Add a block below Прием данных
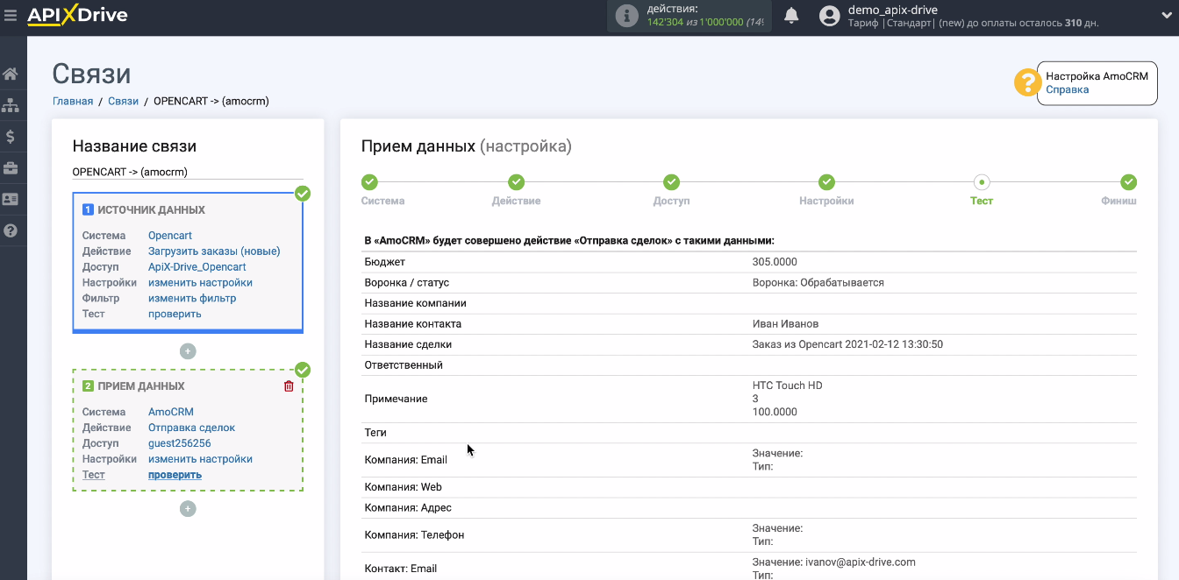This screenshot has height=580, width=1179. click(x=188, y=508)
